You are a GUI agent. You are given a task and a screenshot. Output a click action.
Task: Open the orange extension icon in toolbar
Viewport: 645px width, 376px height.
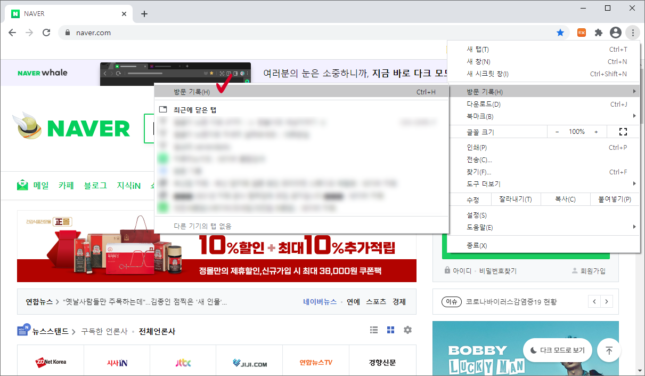pos(582,33)
